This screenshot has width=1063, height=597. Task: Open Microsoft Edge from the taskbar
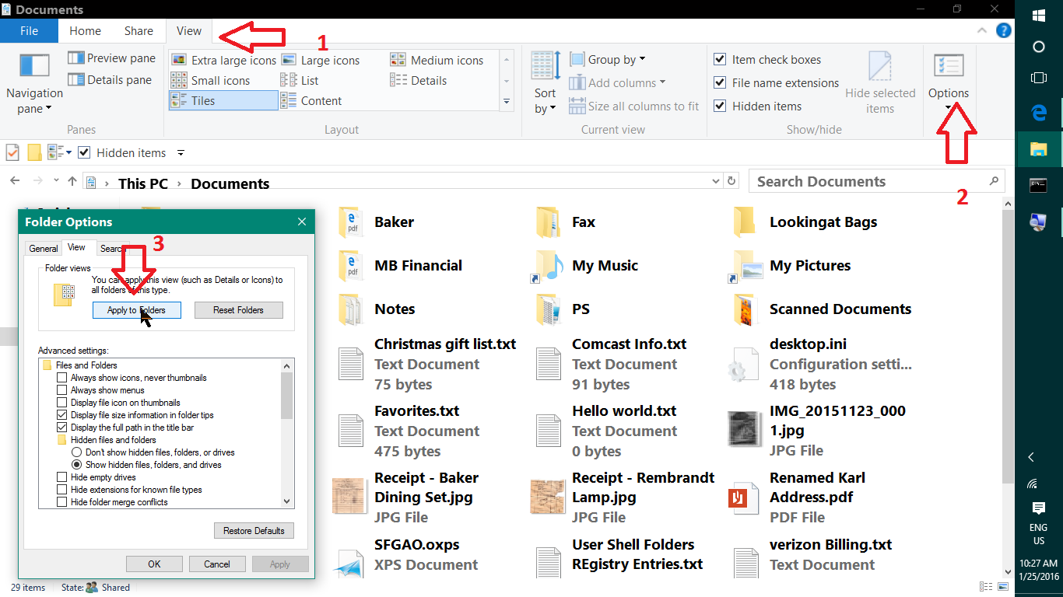pyautogui.click(x=1038, y=112)
